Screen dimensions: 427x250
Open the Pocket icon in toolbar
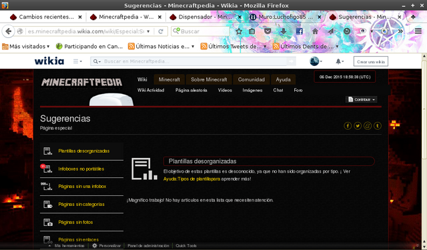click(268, 31)
